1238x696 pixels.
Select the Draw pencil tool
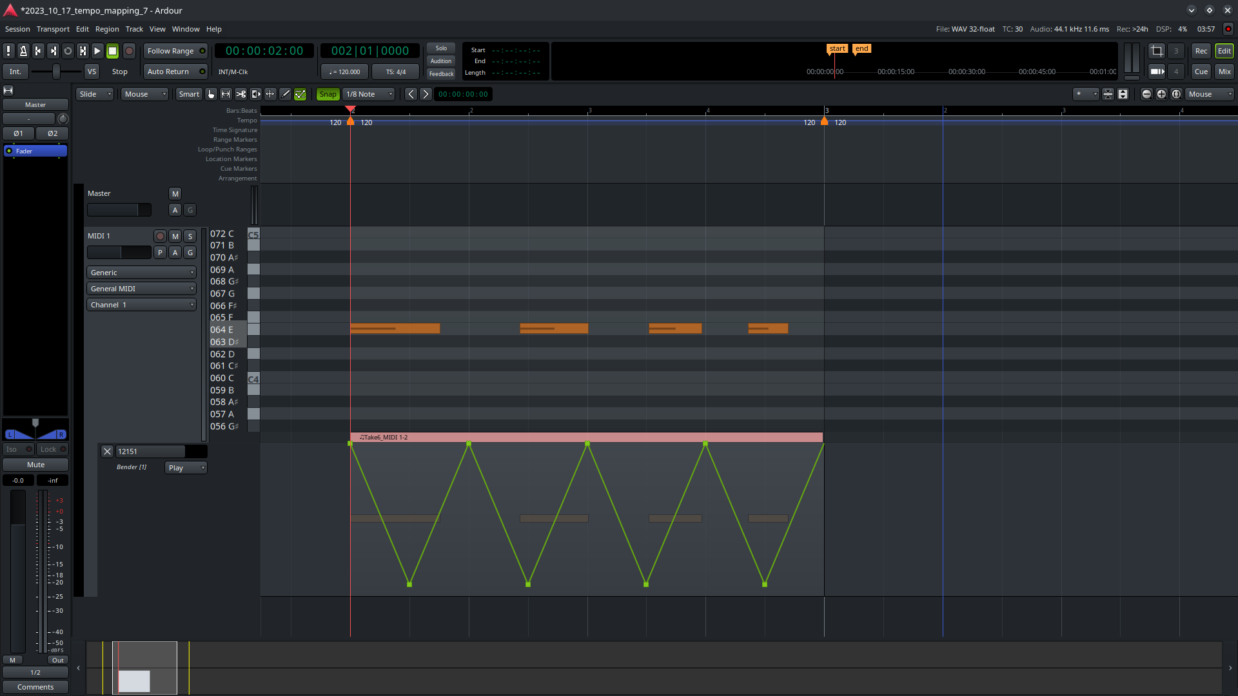(x=285, y=94)
